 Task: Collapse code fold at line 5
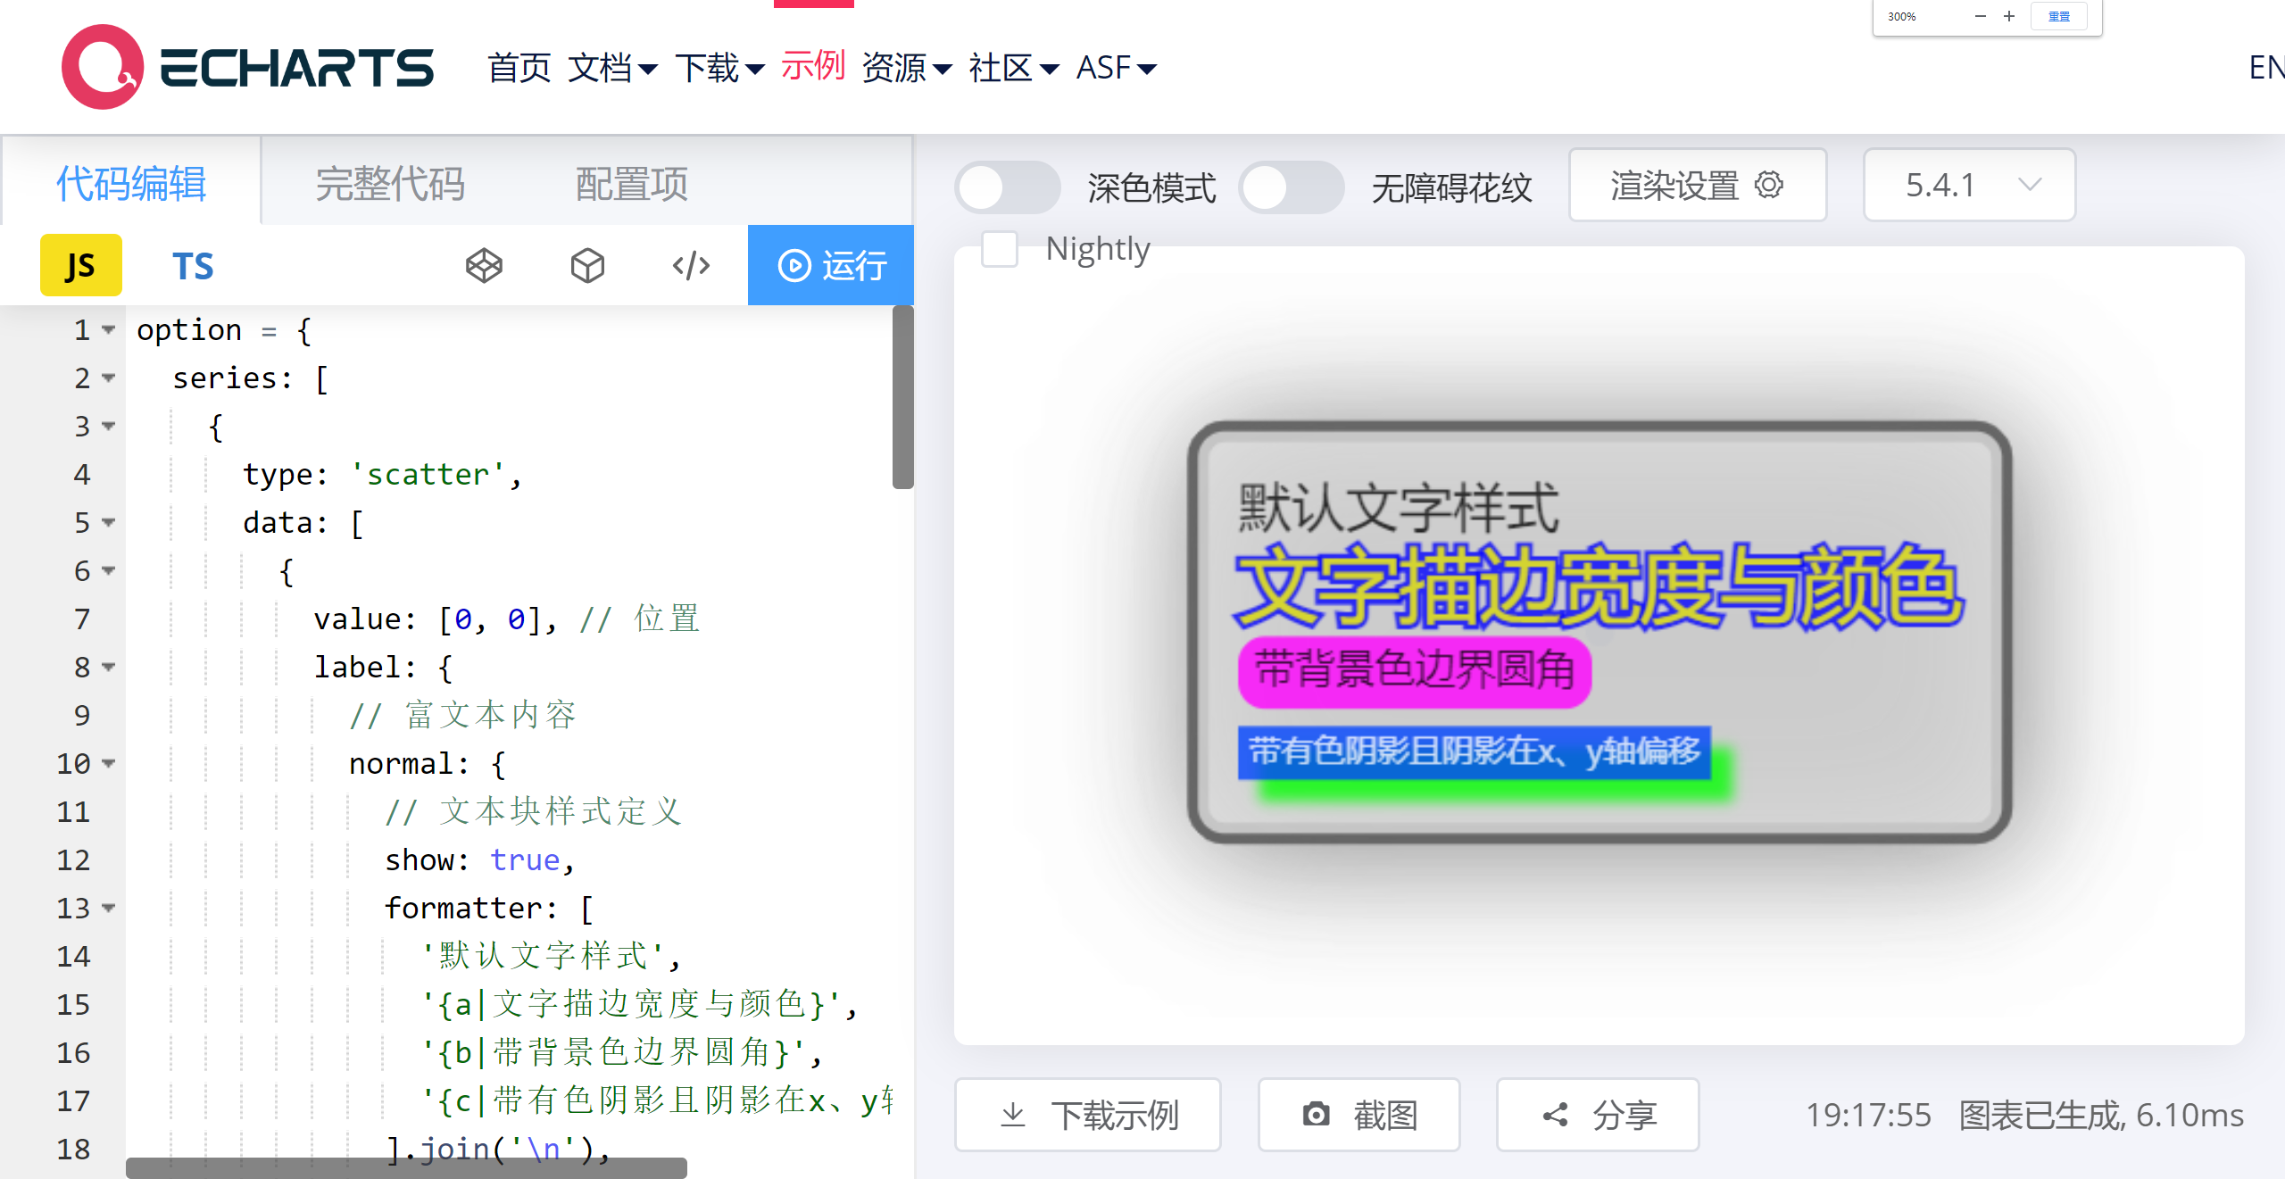click(x=109, y=523)
